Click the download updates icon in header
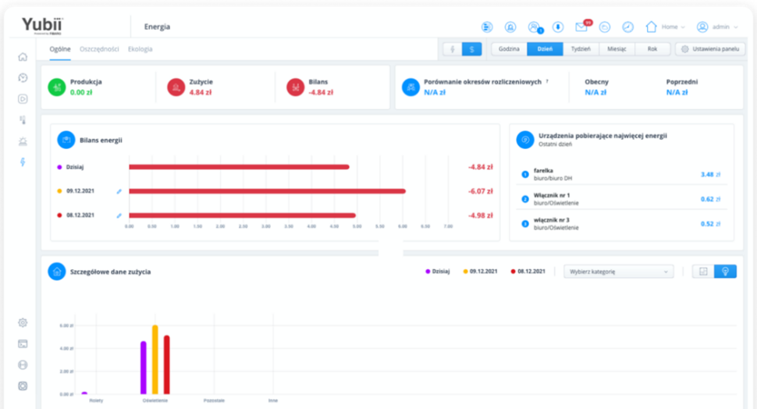The width and height of the screenshot is (757, 409). pyautogui.click(x=558, y=27)
